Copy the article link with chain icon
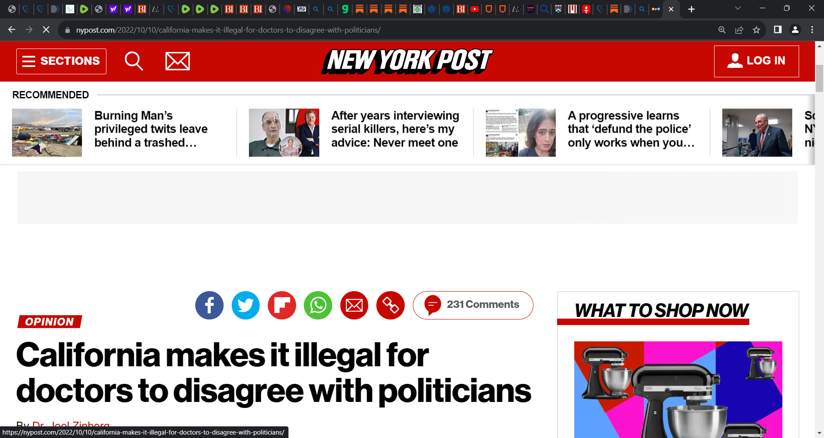 pos(391,305)
